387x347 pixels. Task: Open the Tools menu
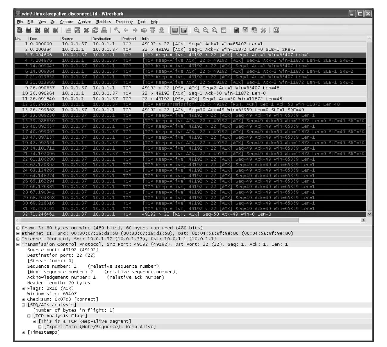[x=142, y=22]
